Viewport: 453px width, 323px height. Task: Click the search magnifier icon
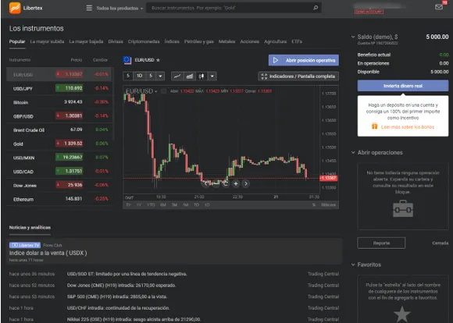[316, 8]
